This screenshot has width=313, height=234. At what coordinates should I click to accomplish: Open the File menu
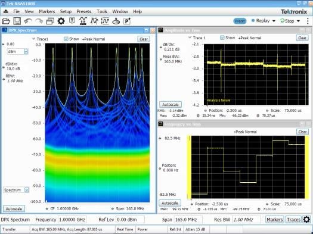pos(16,11)
